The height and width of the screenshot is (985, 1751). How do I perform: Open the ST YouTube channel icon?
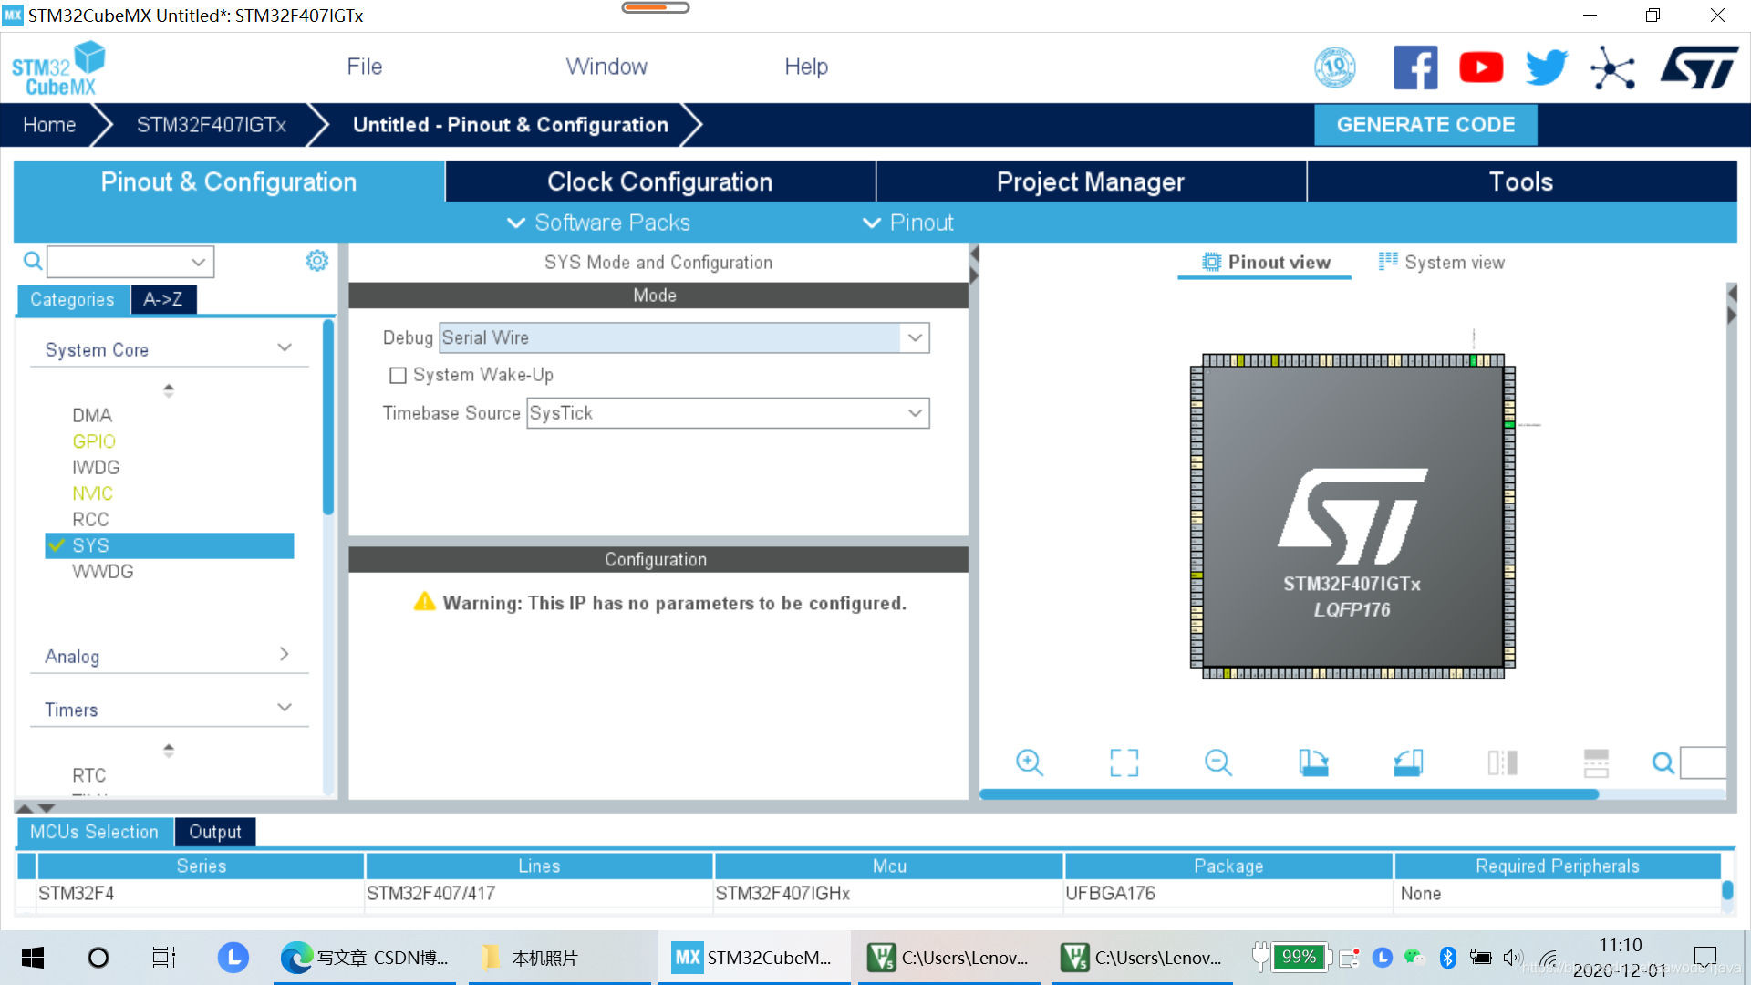[1480, 67]
